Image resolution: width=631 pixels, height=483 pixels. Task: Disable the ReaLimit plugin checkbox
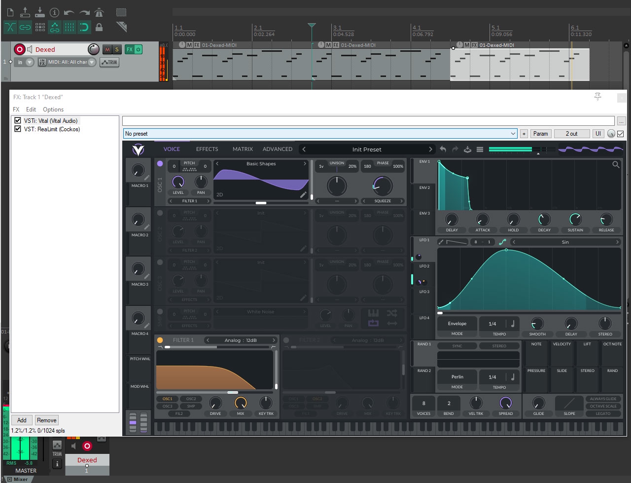pos(18,129)
